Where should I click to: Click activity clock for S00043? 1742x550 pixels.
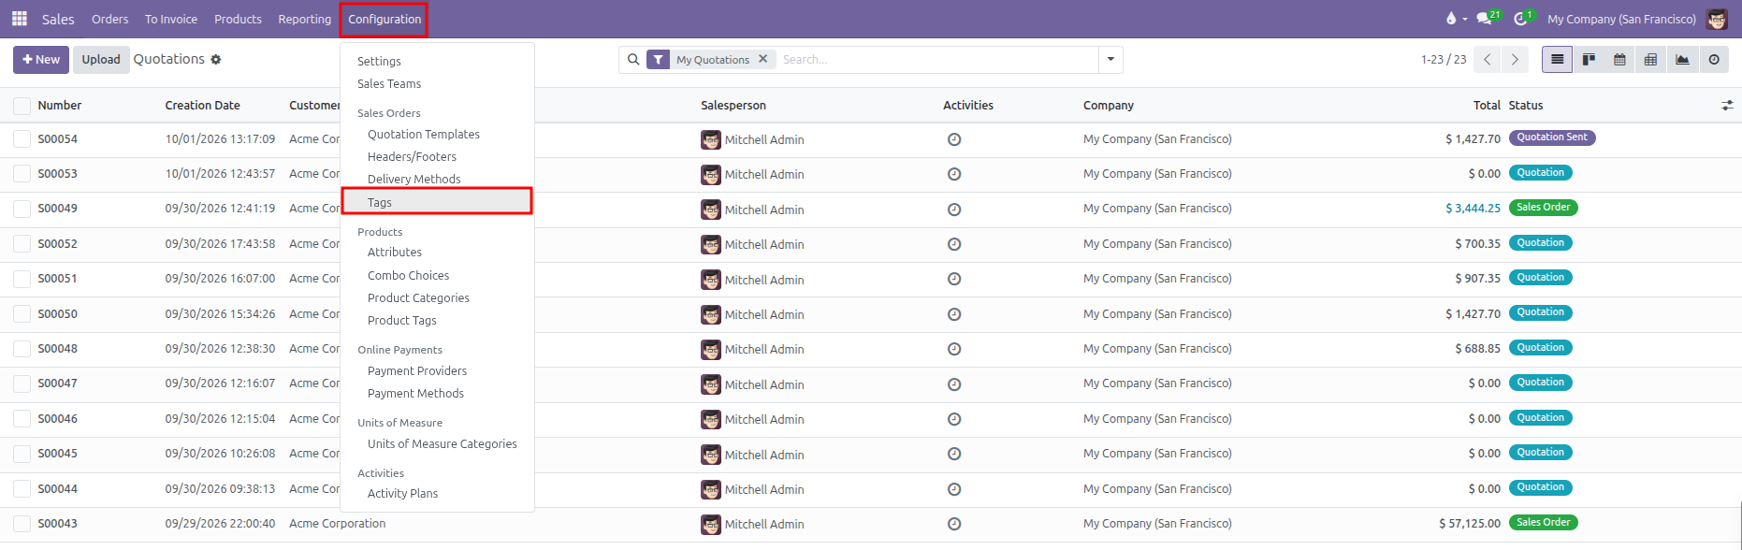[x=954, y=524]
